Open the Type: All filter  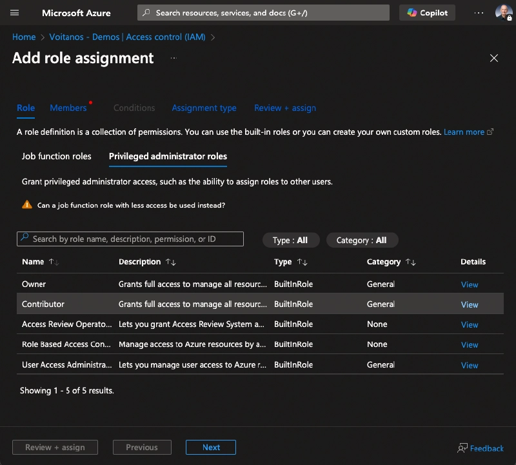click(x=290, y=239)
